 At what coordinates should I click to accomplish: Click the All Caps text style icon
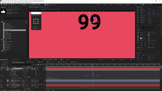(141, 45)
